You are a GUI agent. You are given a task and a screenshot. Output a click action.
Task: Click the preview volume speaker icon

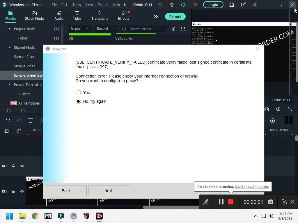278,109
